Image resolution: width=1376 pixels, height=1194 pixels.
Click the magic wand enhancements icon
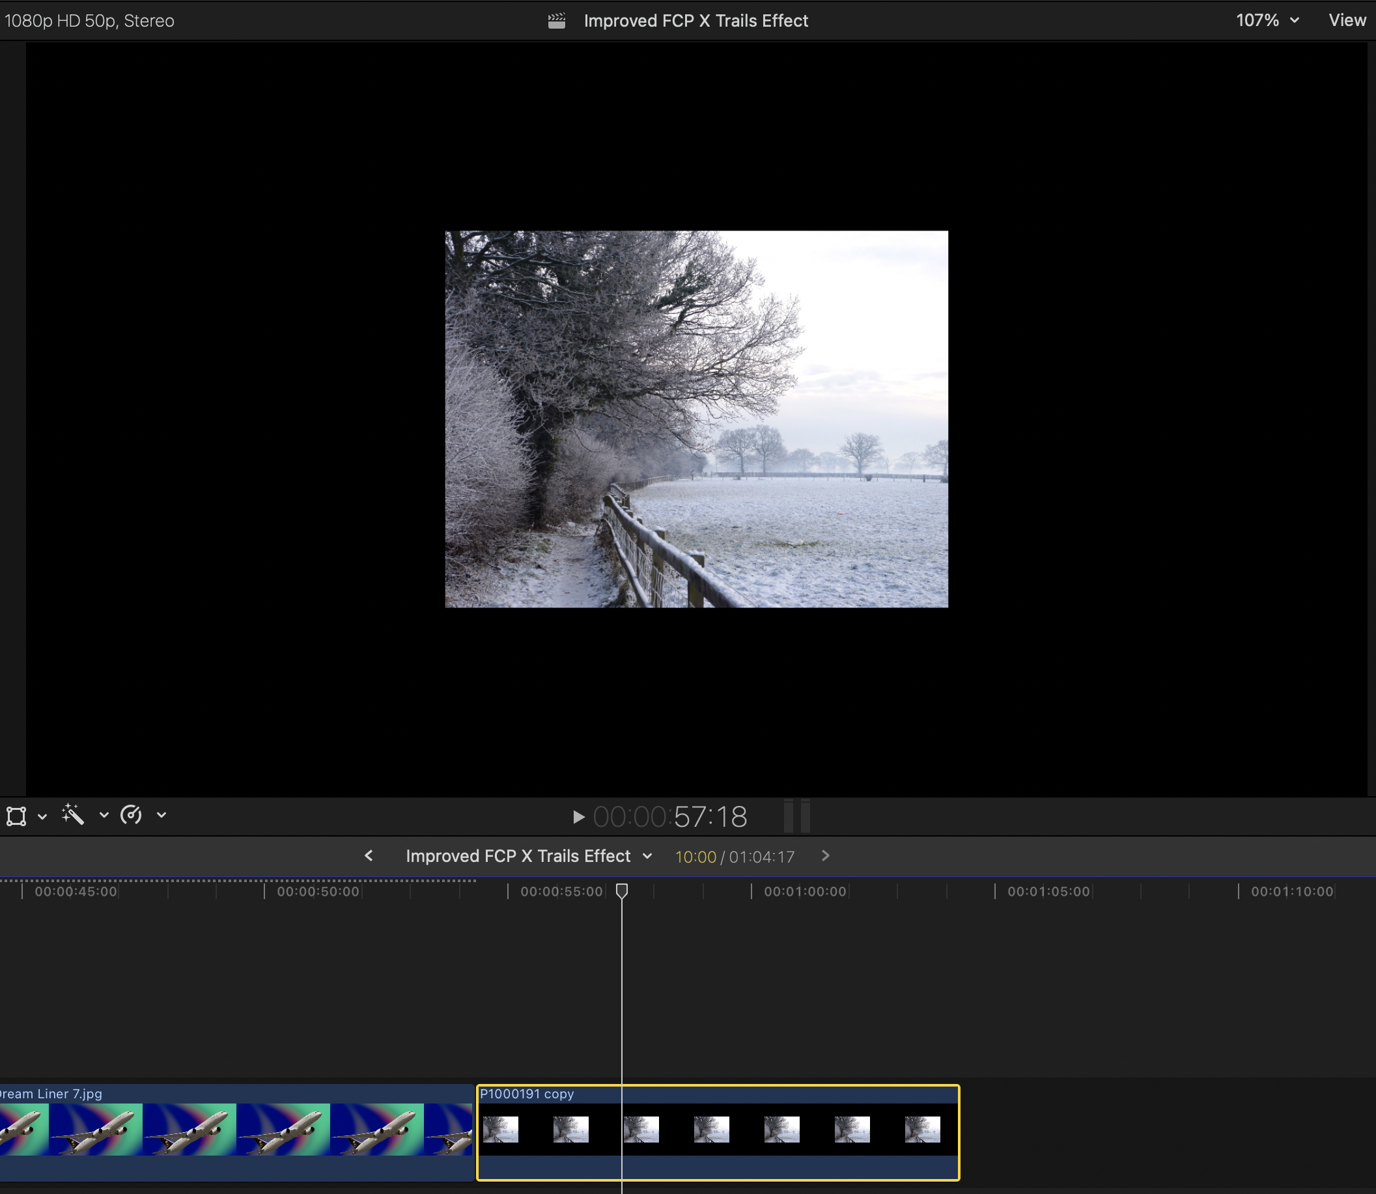point(74,815)
